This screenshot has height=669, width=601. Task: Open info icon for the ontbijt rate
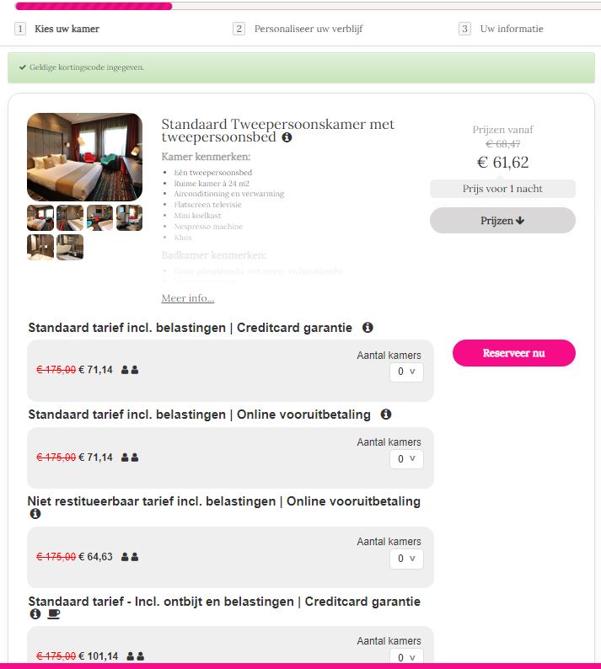tap(35, 613)
